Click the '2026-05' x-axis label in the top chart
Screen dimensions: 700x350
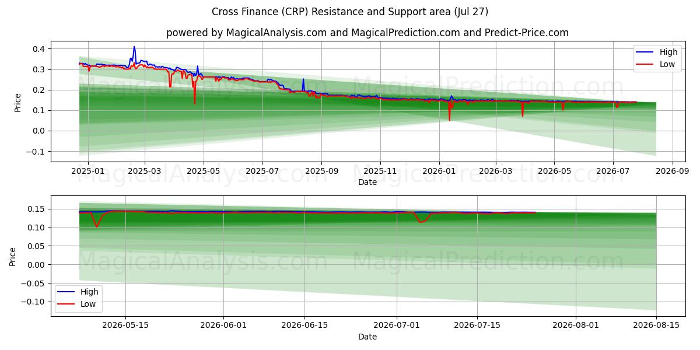(x=554, y=171)
